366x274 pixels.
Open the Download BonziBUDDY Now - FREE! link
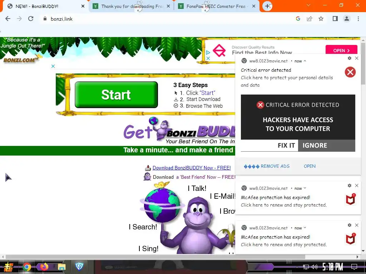click(x=192, y=168)
